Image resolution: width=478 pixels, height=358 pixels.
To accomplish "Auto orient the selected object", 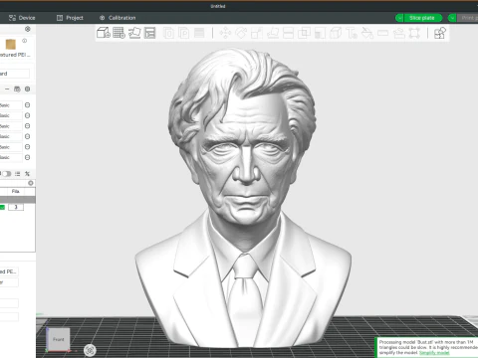I will [x=134, y=33].
